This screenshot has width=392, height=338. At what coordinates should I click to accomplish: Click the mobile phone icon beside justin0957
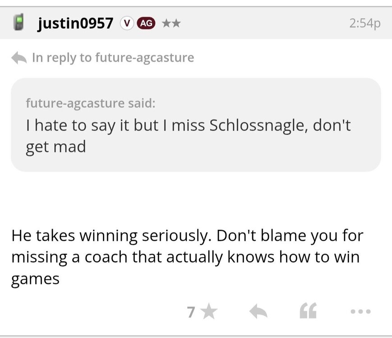[x=18, y=23]
